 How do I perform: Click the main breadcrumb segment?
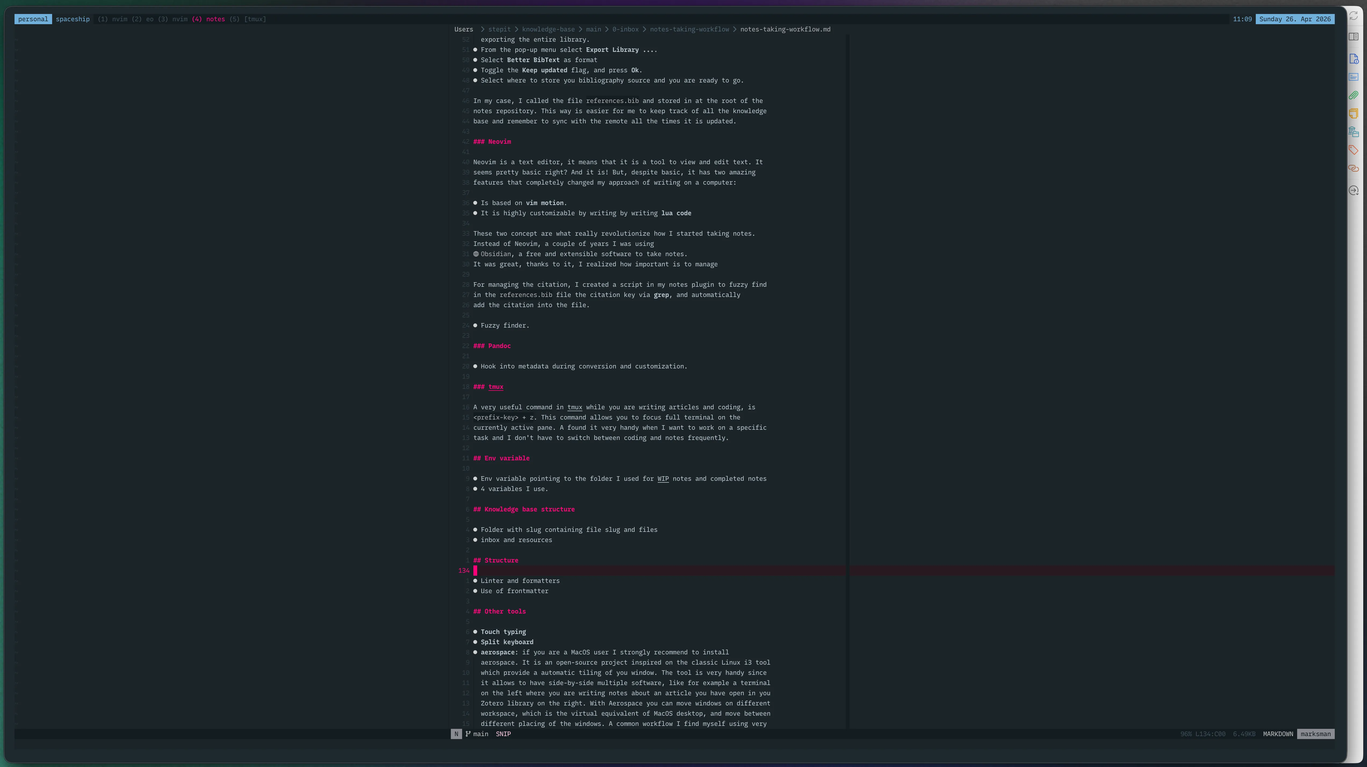[x=593, y=29]
